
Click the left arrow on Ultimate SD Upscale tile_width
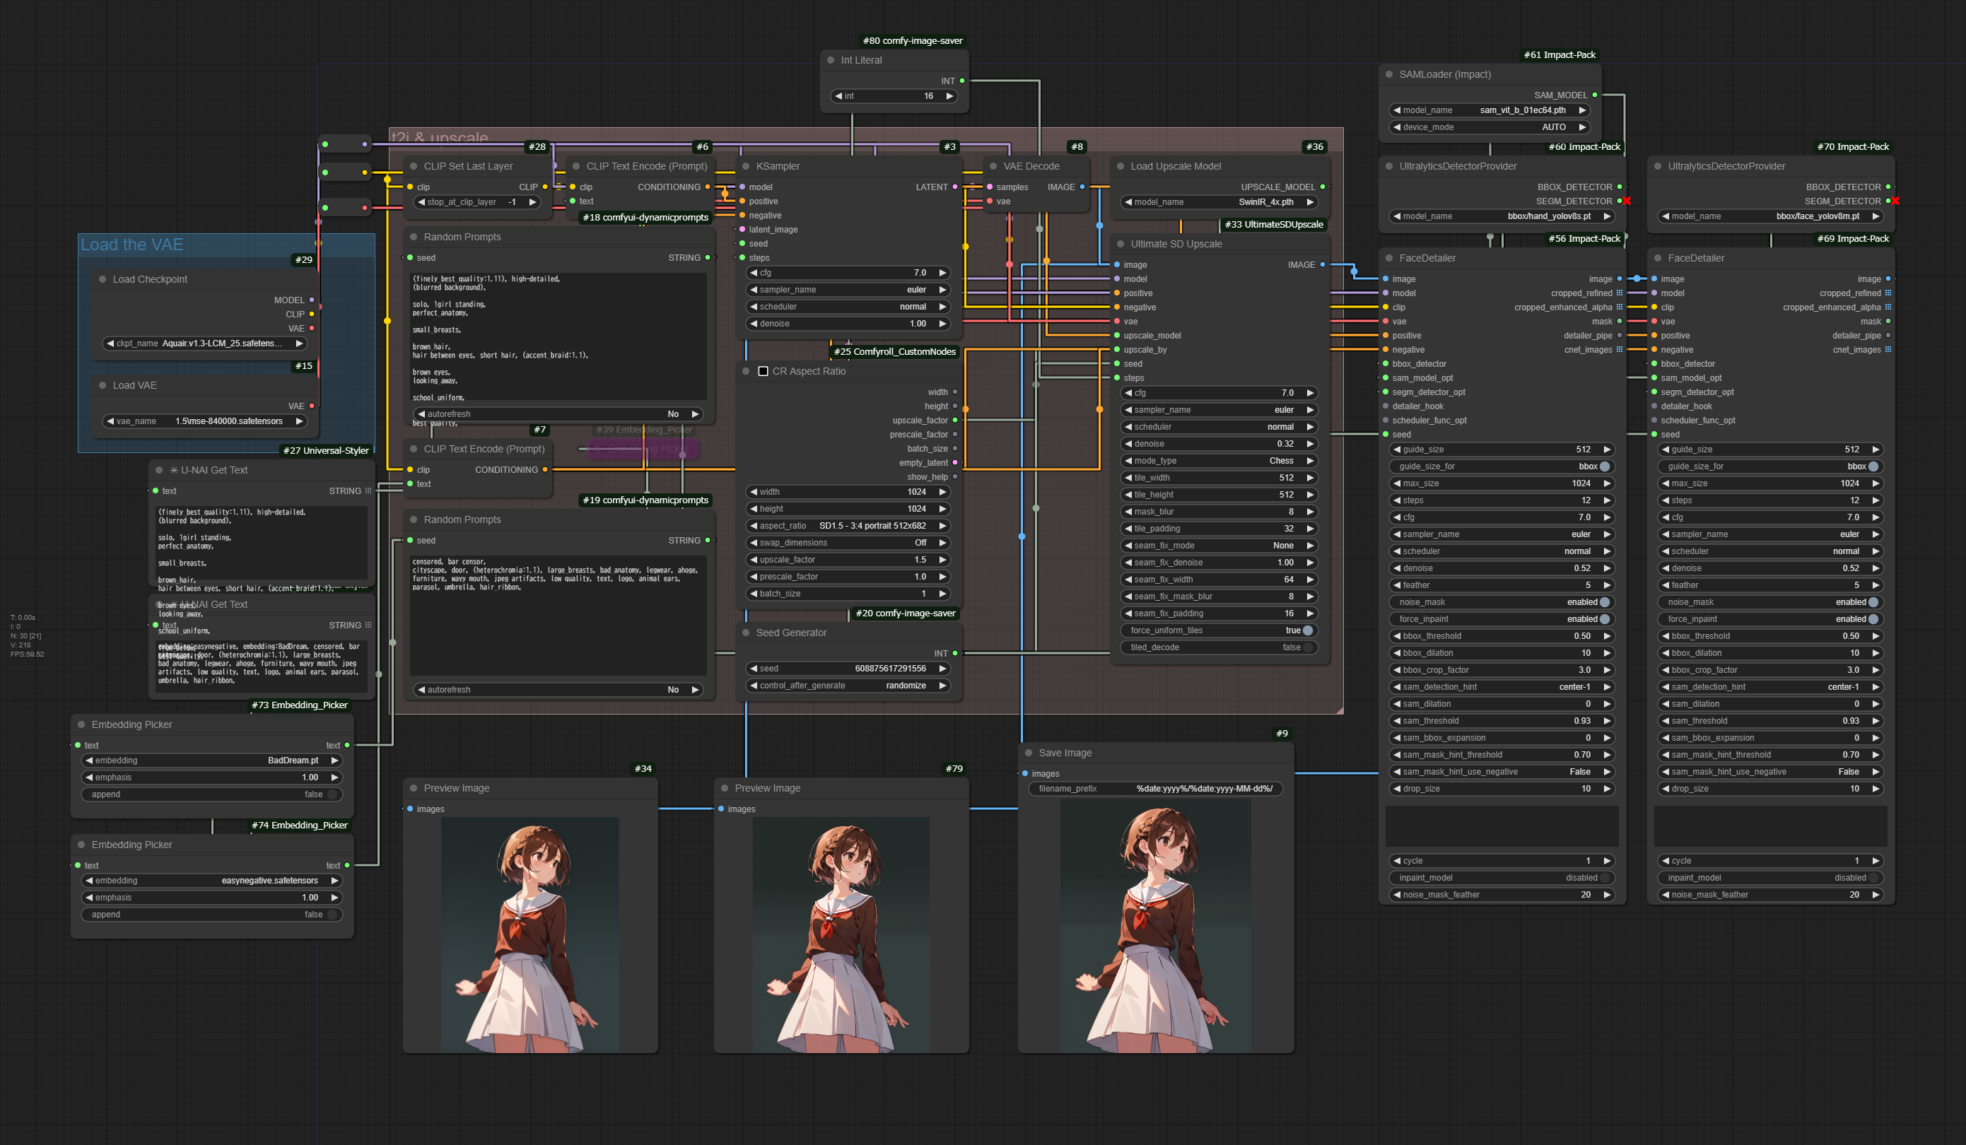1128,478
